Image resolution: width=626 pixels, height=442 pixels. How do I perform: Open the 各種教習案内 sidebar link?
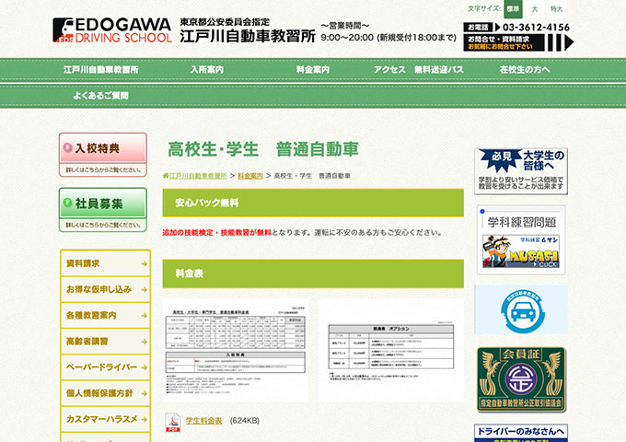pyautogui.click(x=105, y=316)
